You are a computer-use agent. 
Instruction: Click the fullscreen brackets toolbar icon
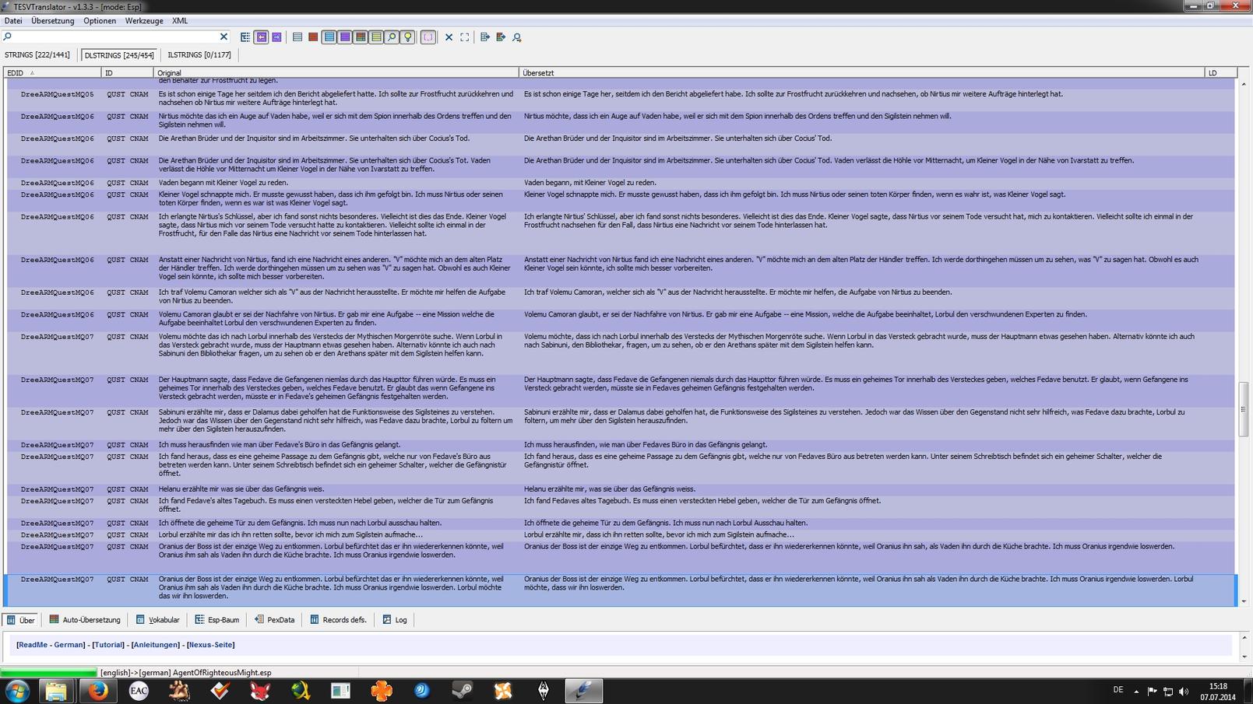[x=465, y=37]
